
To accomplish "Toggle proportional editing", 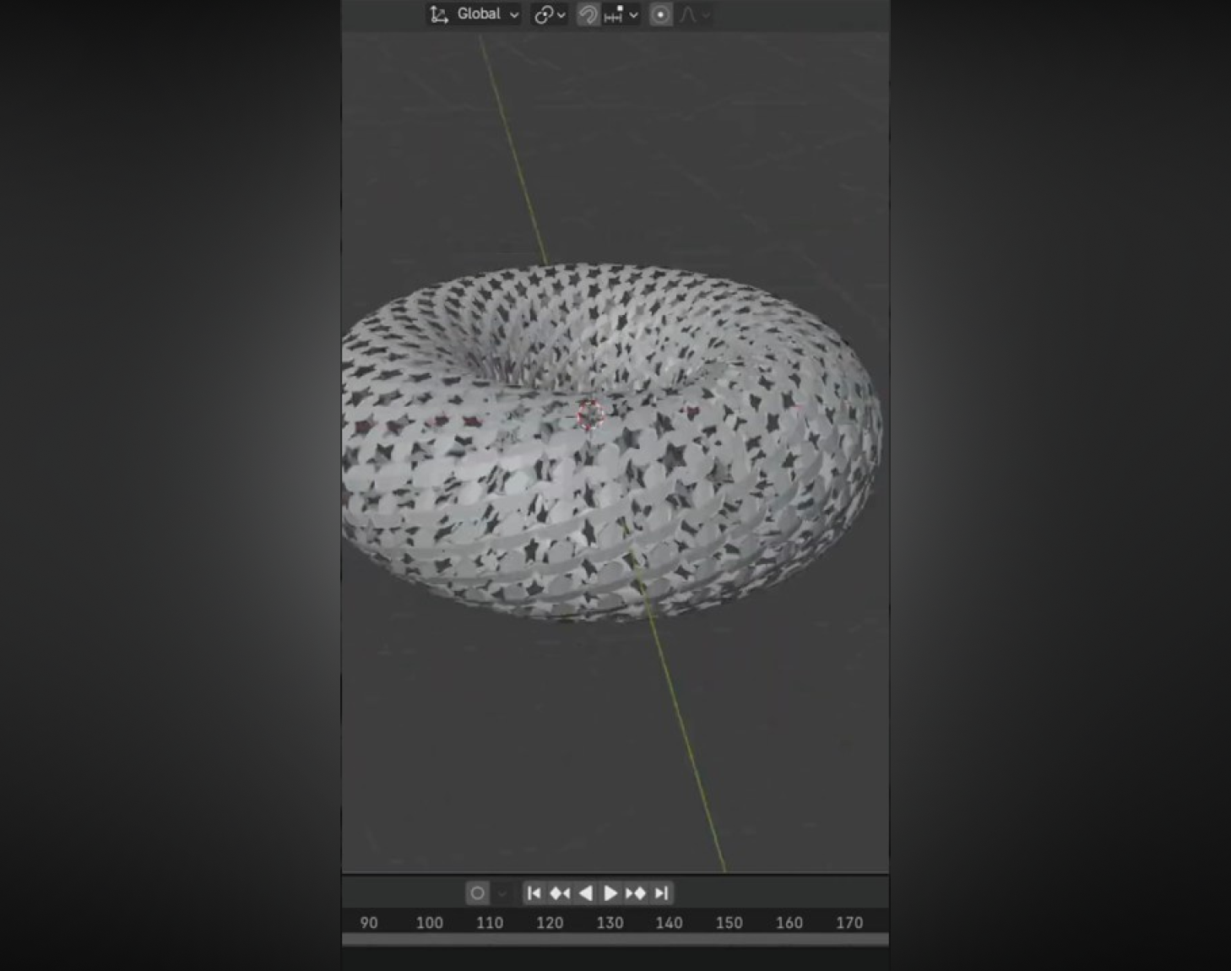I will [660, 14].
